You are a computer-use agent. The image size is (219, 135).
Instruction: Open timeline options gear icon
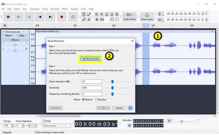[5, 26]
